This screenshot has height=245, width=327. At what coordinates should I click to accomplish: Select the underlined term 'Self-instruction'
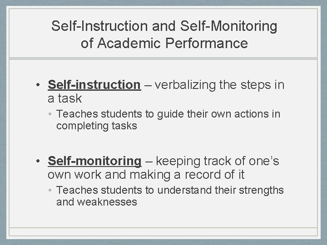[x=94, y=85]
